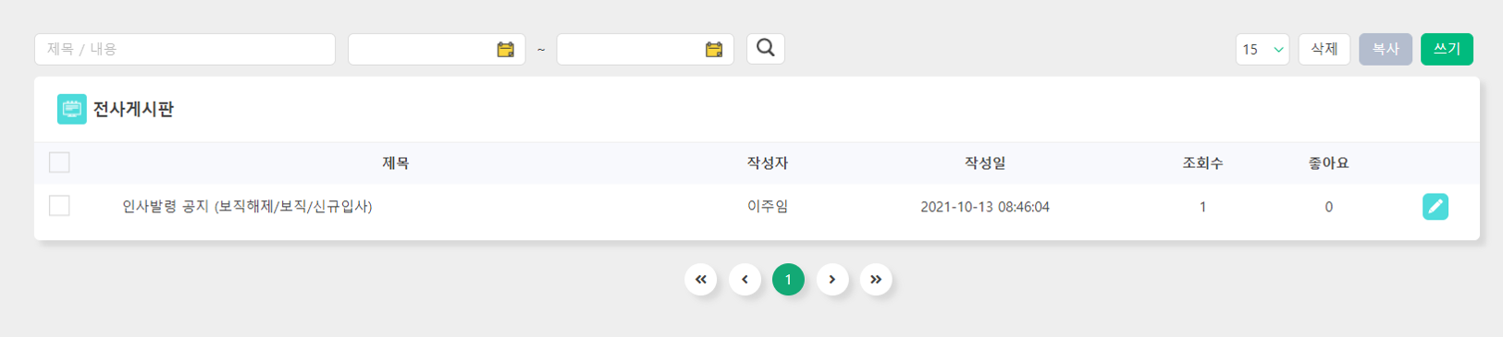
Task: Check the select-all header checkbox
Action: click(59, 162)
